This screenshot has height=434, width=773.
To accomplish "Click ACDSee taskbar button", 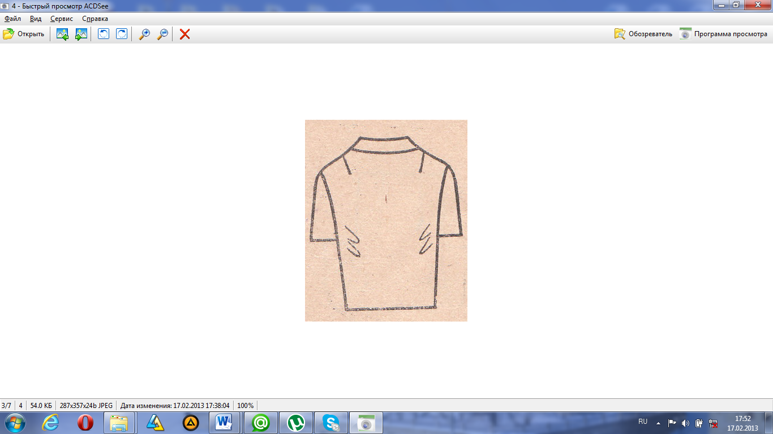I will point(366,423).
